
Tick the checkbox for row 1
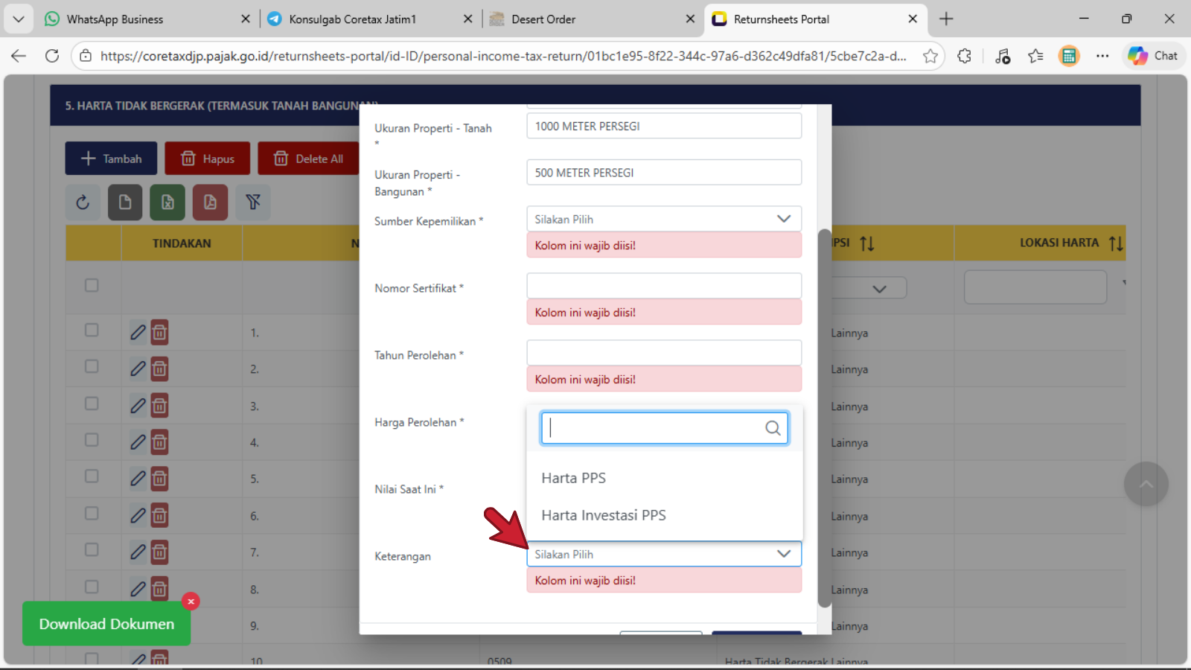click(x=92, y=330)
